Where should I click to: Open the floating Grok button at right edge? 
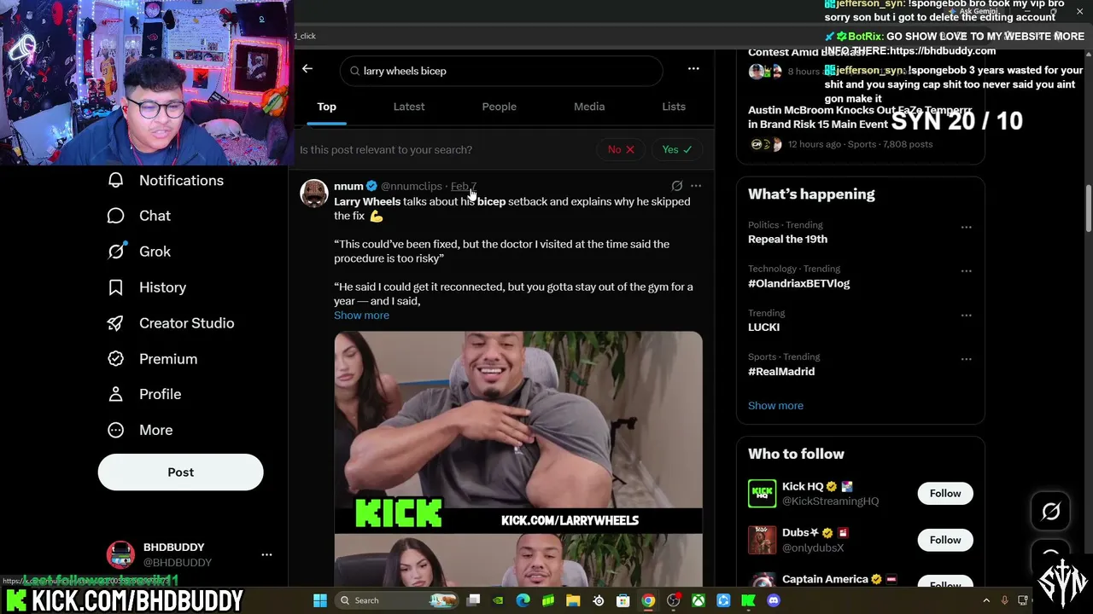tap(1051, 511)
